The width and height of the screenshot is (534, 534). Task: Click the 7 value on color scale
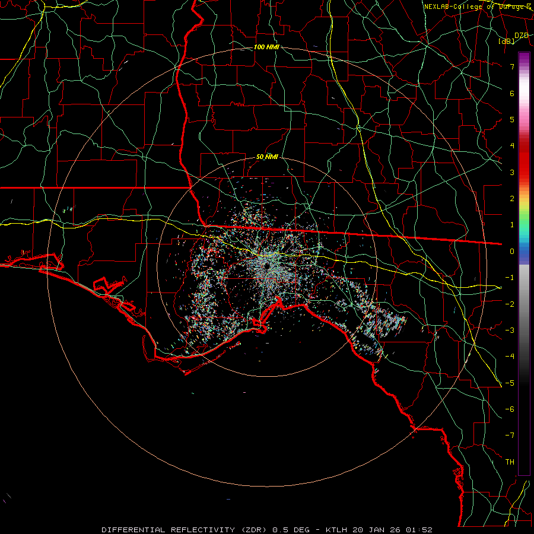(512, 66)
